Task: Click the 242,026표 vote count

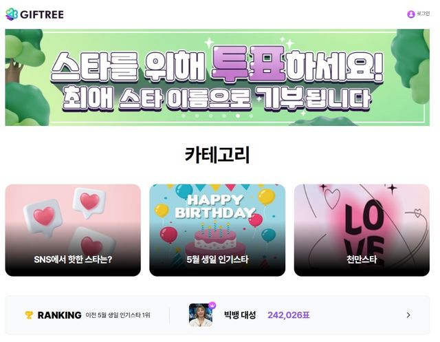Action: coord(289,315)
